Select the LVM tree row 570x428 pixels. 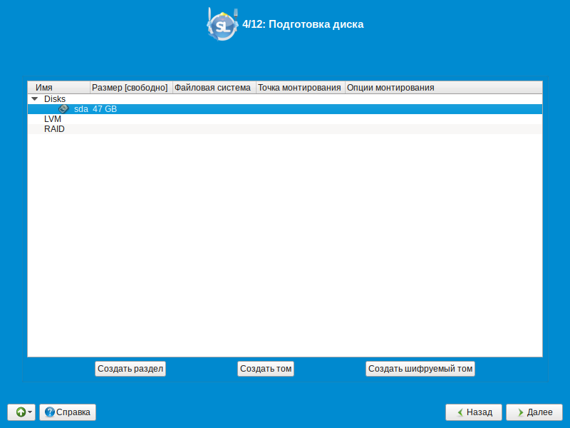coord(285,119)
